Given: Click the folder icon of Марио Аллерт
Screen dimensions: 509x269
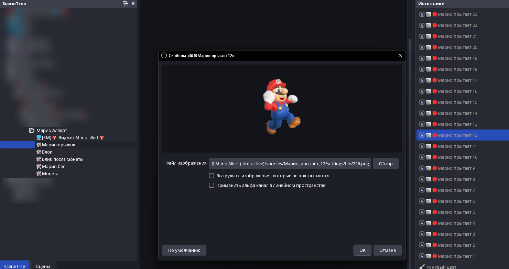Looking at the screenshot, I should click(x=32, y=130).
